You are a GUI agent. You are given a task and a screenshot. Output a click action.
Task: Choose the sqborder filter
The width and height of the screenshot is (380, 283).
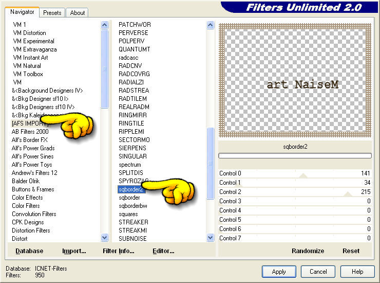[129, 198]
